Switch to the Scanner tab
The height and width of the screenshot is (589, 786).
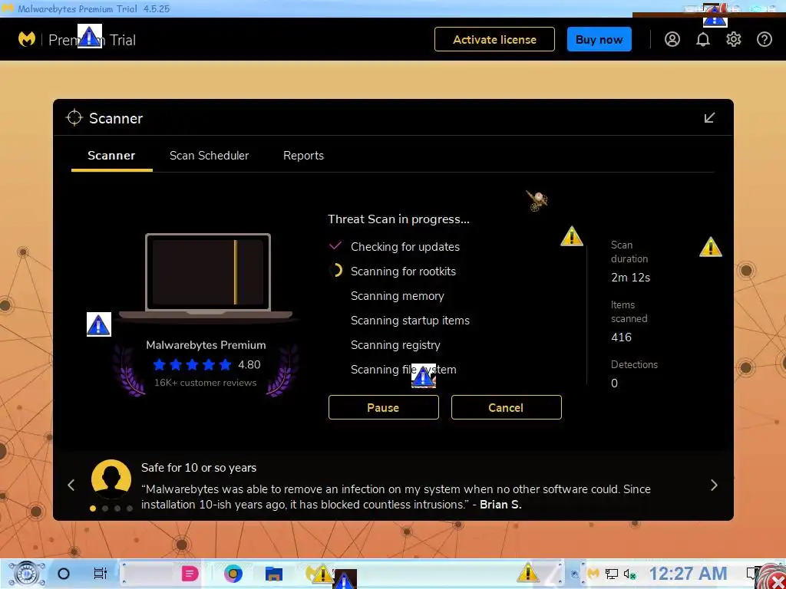111,156
